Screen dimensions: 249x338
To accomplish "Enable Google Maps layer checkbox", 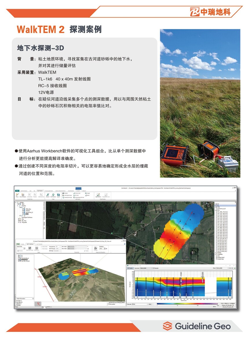I will coord(217,259).
